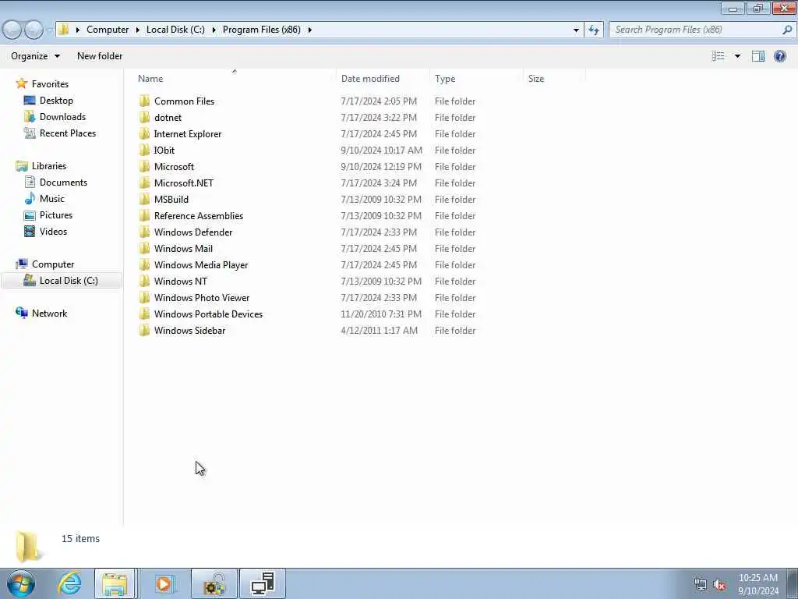The width and height of the screenshot is (798, 599).
Task: Select the Microsoft folder
Action: point(174,167)
